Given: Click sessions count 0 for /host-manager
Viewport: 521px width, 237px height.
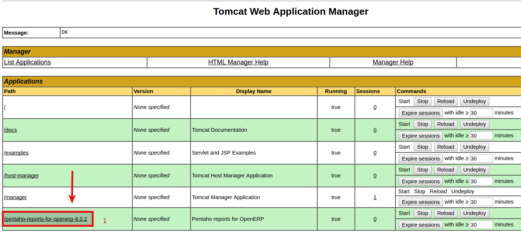Looking at the screenshot, I should tap(375, 176).
